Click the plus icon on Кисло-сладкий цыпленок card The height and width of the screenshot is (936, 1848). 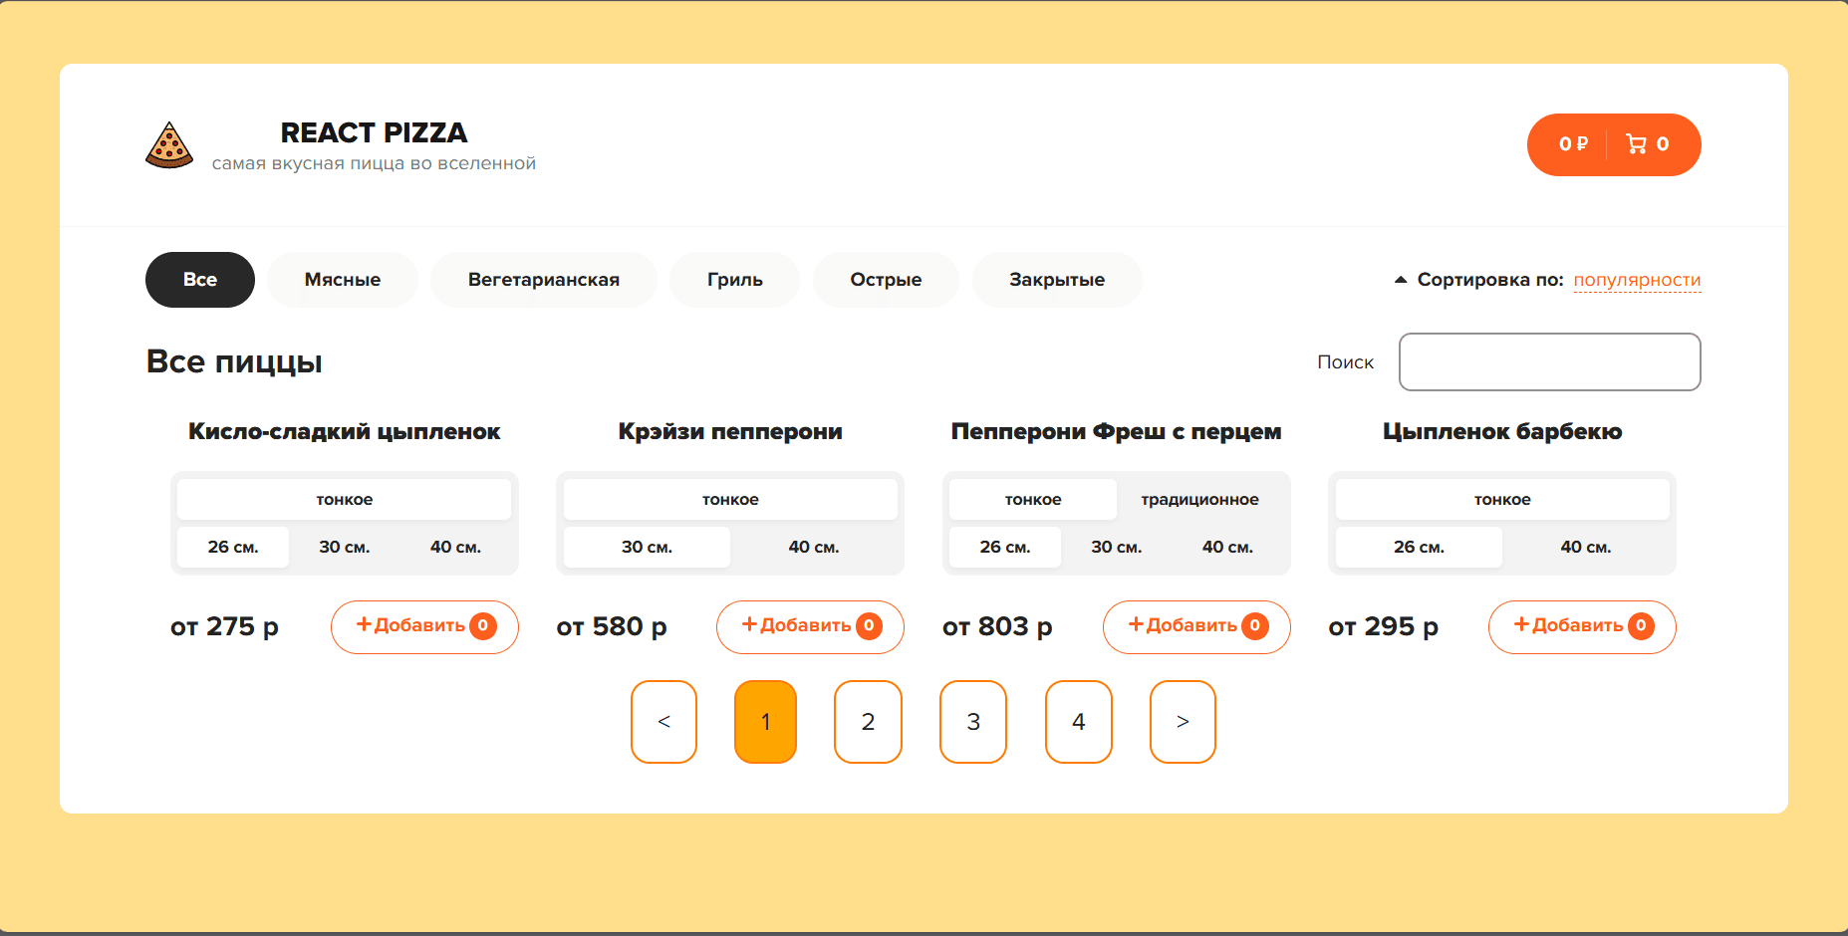pyautogui.click(x=366, y=624)
